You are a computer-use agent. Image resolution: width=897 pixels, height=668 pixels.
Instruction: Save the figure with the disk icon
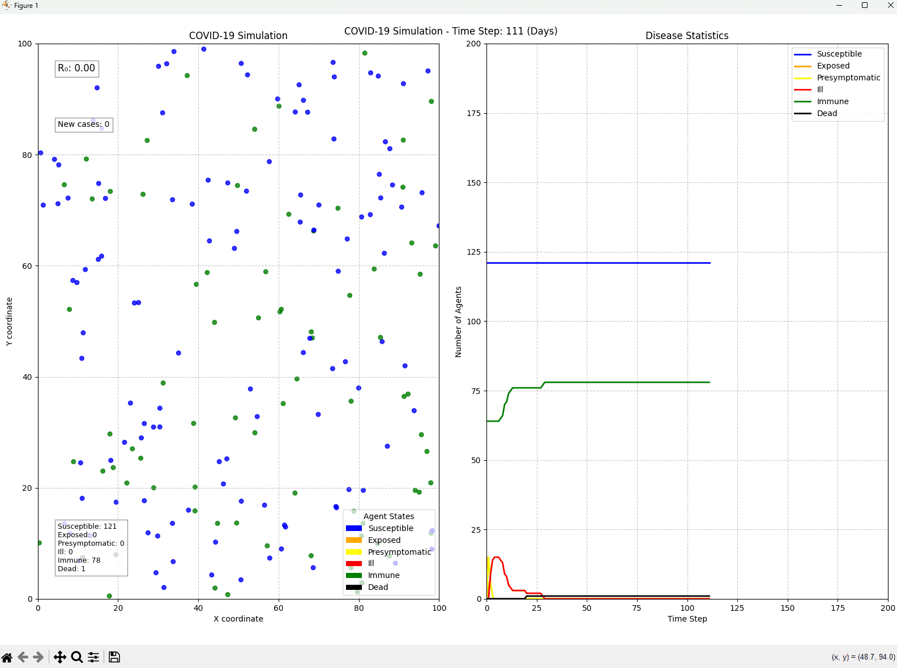(114, 657)
